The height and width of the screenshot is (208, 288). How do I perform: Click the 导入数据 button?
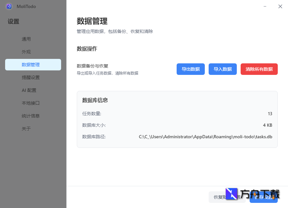coord(222,69)
